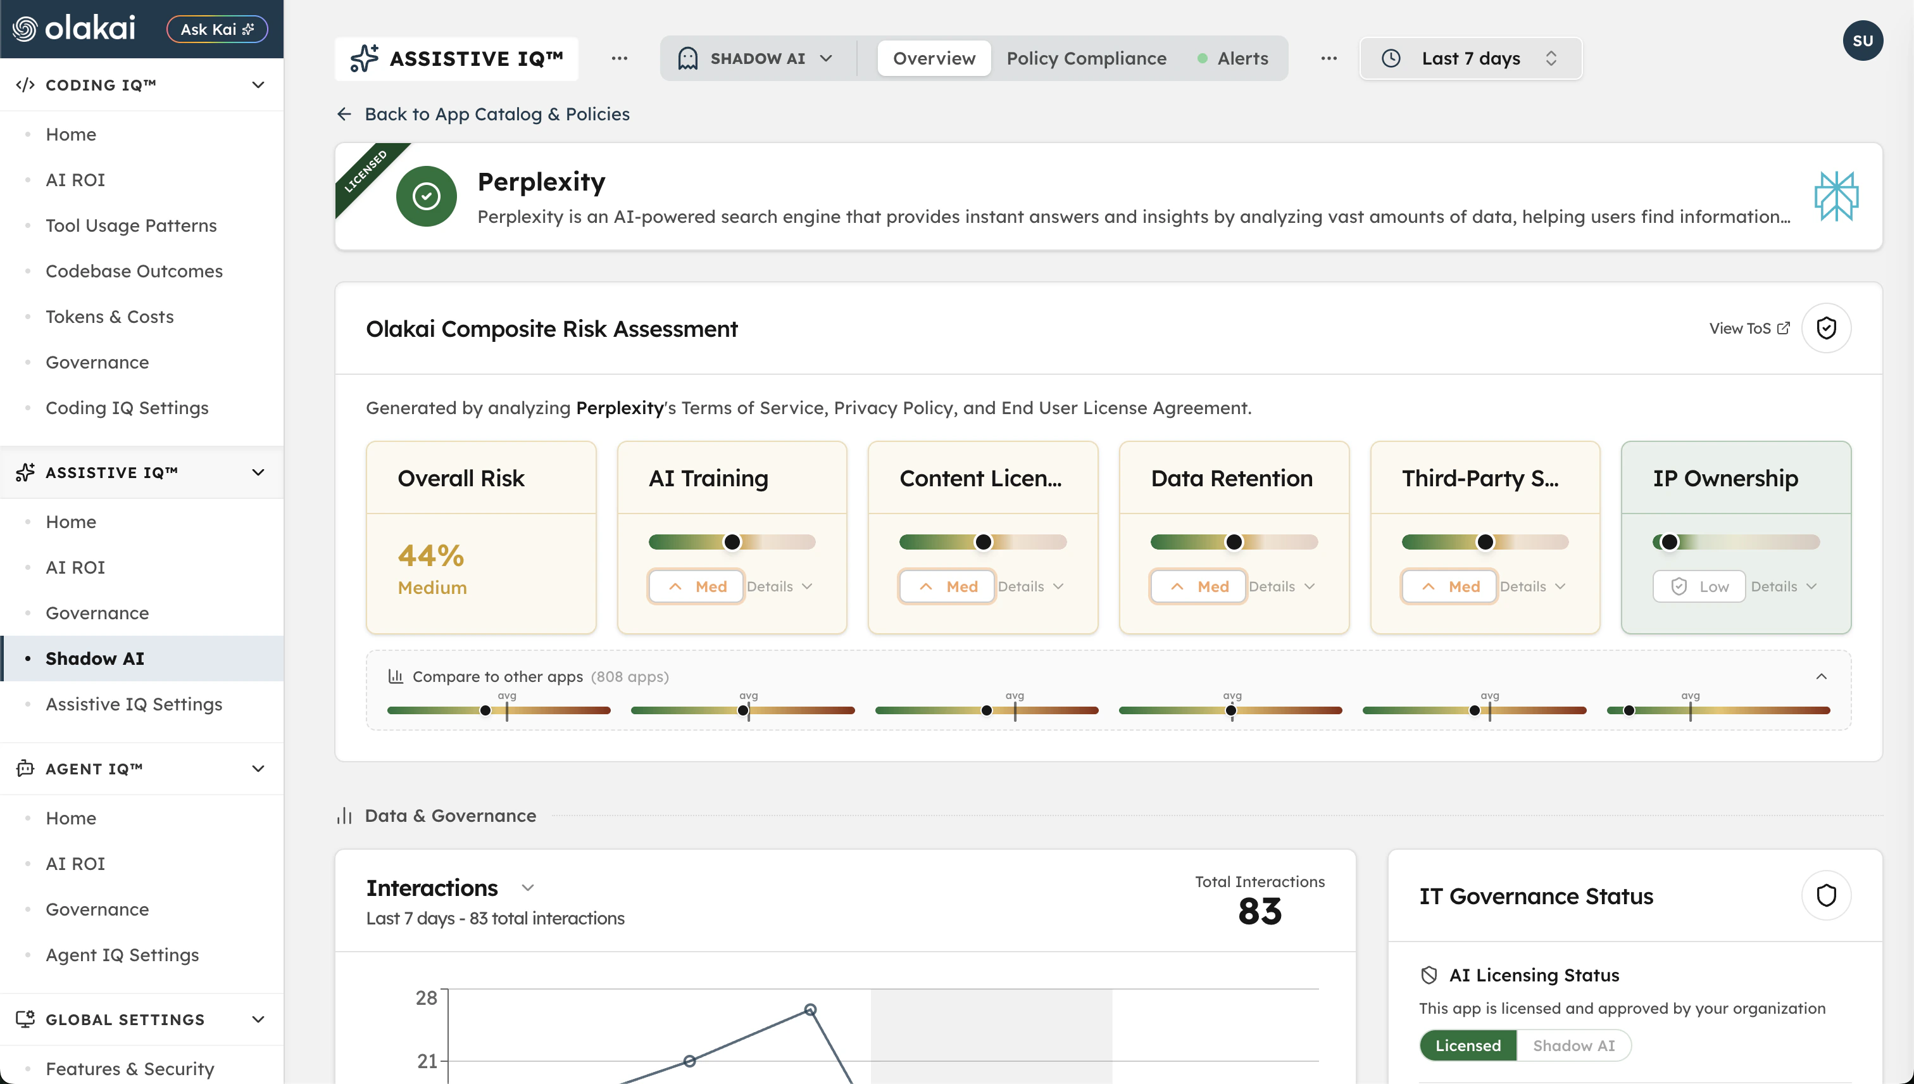Open the Ask Kai assistant

(x=216, y=29)
